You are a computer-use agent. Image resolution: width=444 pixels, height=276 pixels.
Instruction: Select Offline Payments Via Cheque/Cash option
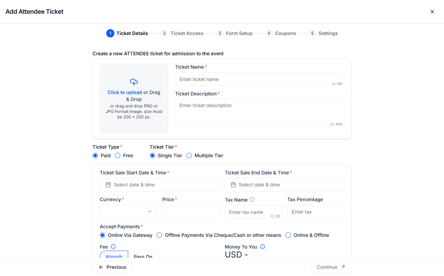tap(159, 235)
